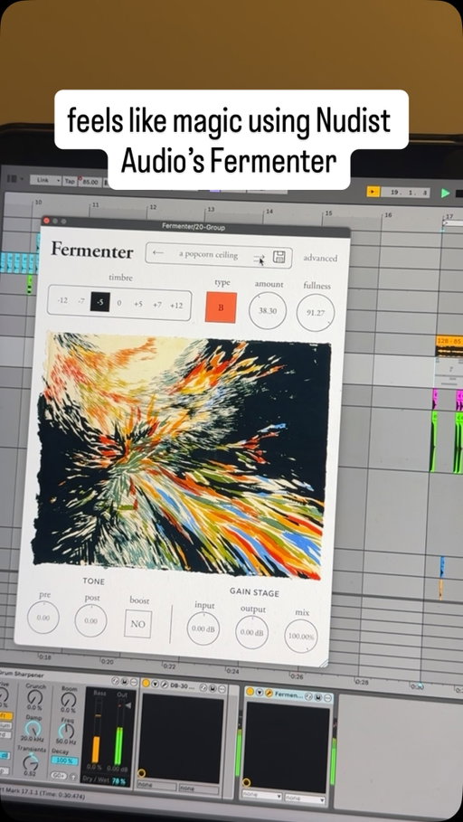463x822 pixels.
Task: Fold the DB-30 device with its triangle icon
Action: pyautogui.click(x=155, y=684)
